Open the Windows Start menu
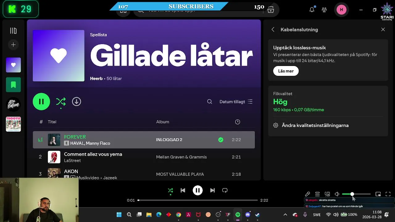This screenshot has height=222, width=395. pos(119,215)
